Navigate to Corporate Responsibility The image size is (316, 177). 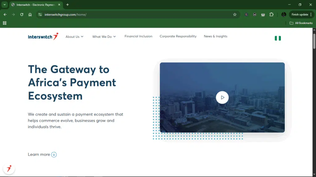pos(178,36)
